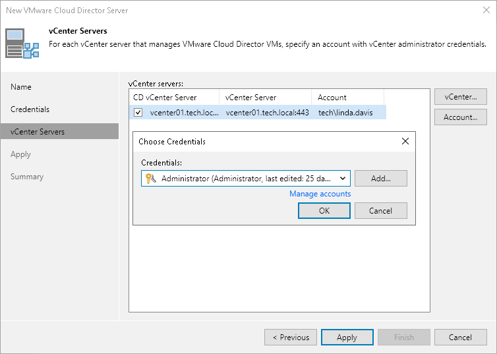The height and width of the screenshot is (354, 497).
Task: Cancel the Choose Credentials dialog
Action: tap(381, 211)
